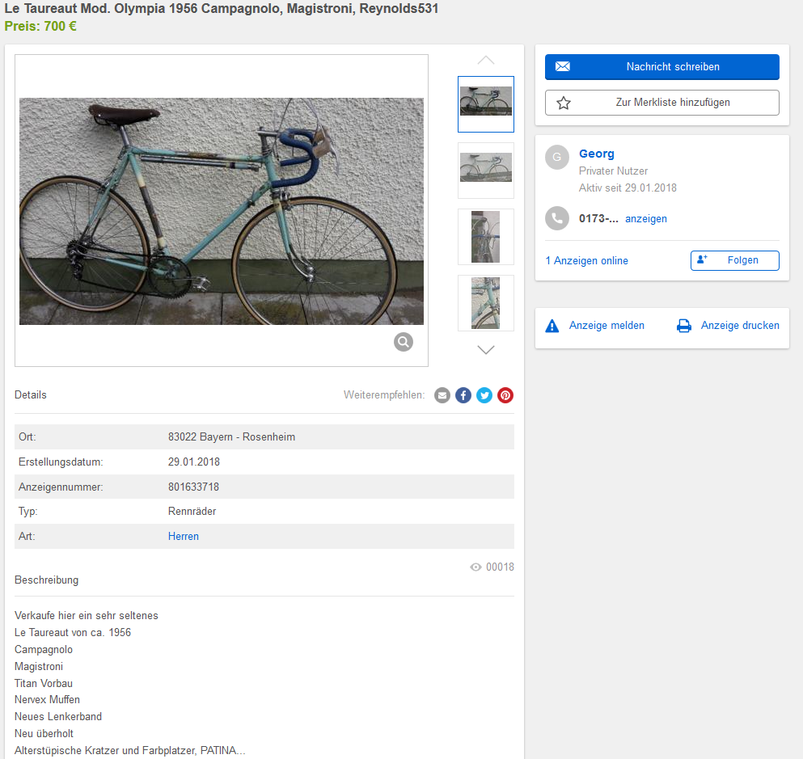Open 1 Anzeigen online link
Viewport: 803px width, 759px height.
(586, 260)
